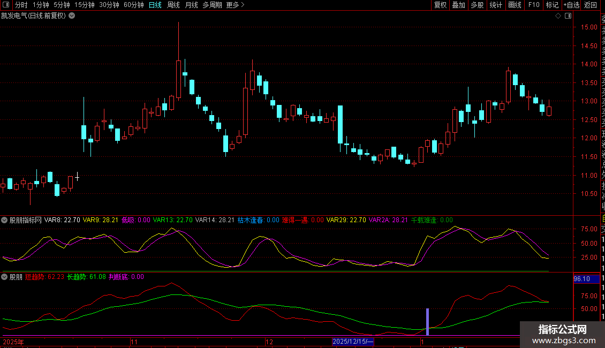
Task: Click the 叠加 overlay button
Action: (458, 5)
